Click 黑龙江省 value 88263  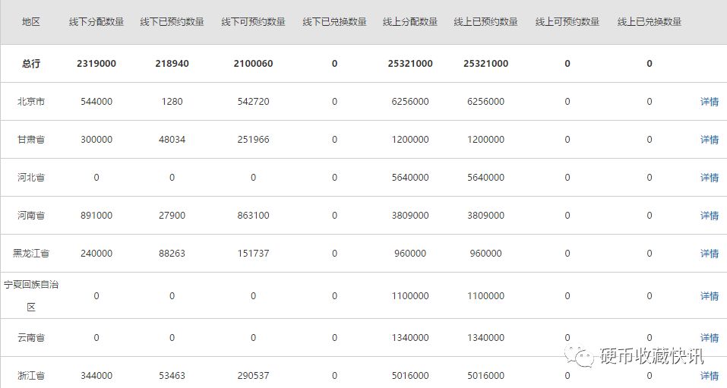[172, 254]
